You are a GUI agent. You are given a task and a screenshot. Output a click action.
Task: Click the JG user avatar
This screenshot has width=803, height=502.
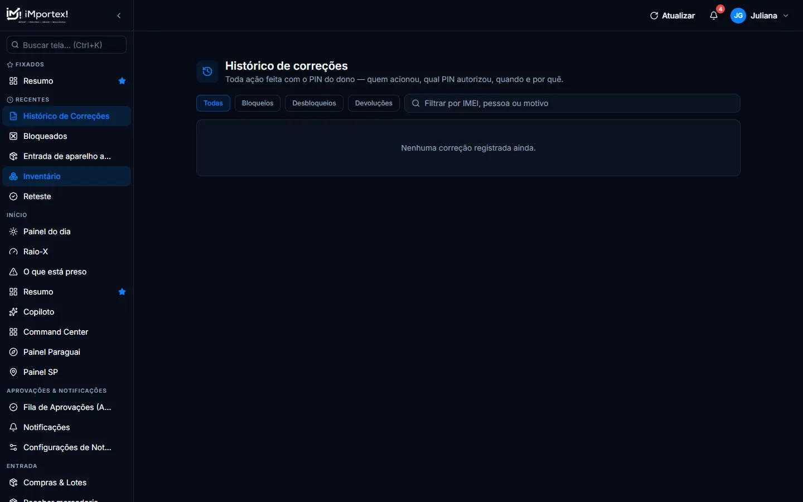tap(738, 16)
